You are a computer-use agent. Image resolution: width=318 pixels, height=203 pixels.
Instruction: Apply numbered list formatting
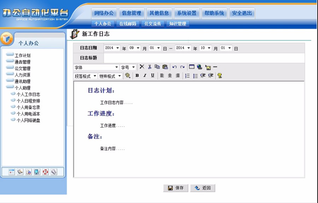pyautogui.click(x=187, y=76)
